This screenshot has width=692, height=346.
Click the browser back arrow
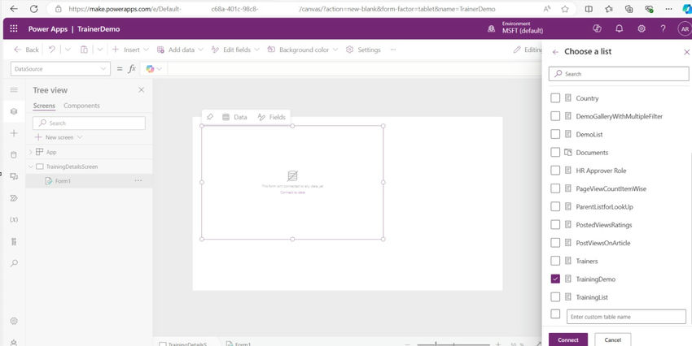point(14,9)
